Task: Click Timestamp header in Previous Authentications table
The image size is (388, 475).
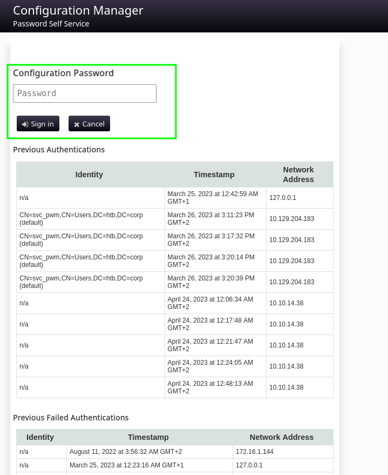Action: click(214, 175)
